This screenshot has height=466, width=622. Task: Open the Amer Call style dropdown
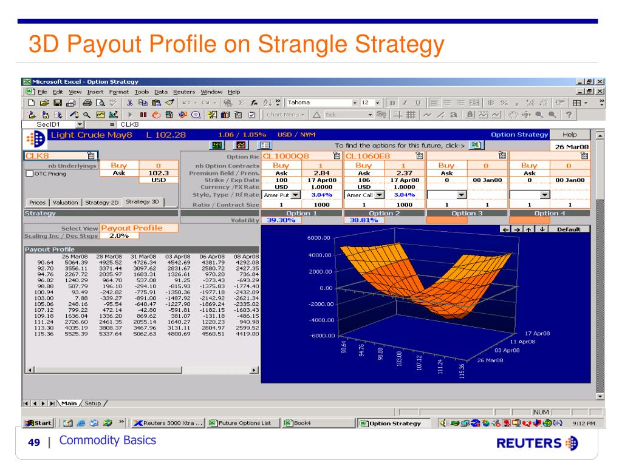coord(379,195)
